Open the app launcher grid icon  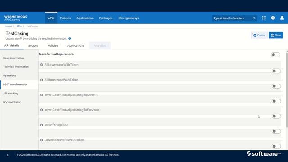pyautogui.click(x=264, y=18)
